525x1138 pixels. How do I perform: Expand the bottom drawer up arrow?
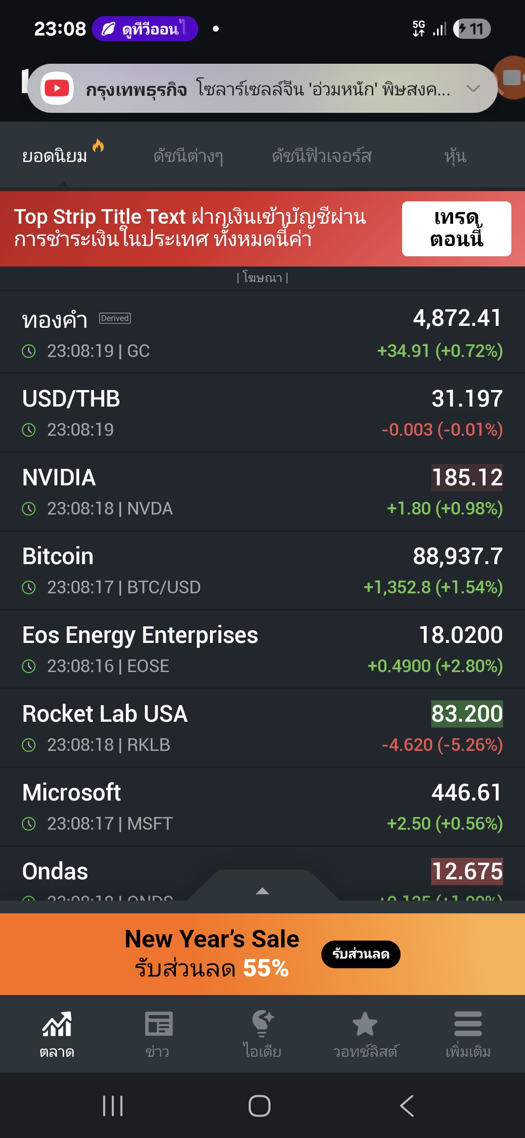tap(262, 891)
